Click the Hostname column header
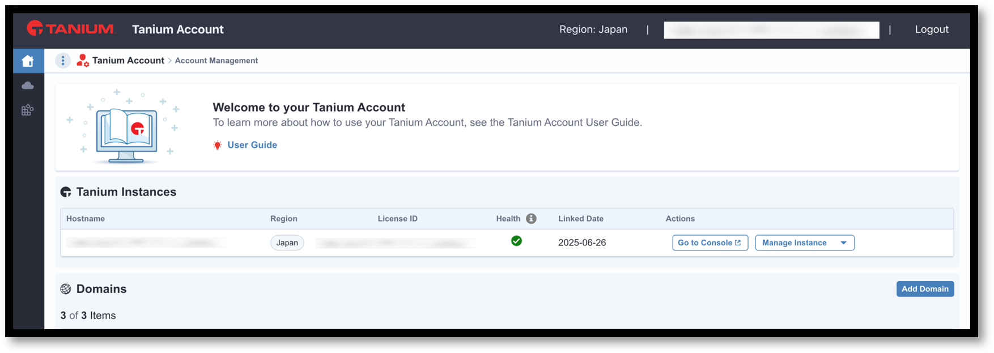Screen dimensions: 994x353 [x=86, y=219]
